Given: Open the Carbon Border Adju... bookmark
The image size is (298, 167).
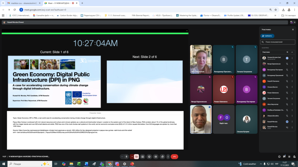Looking at the screenshot, I should 68,15.
